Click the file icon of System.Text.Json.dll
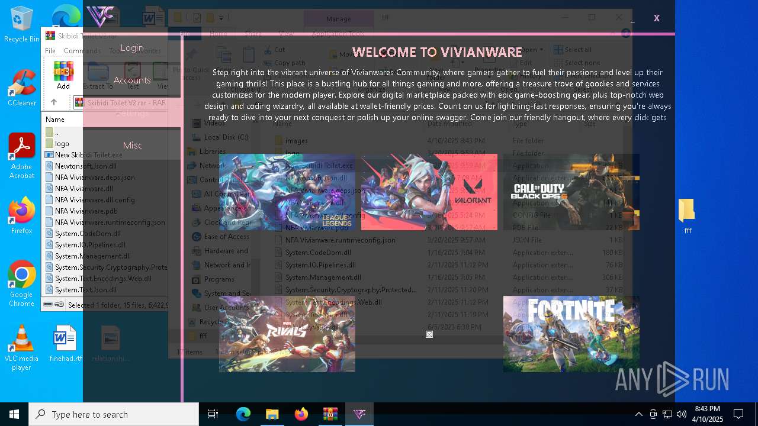 tap(49, 290)
